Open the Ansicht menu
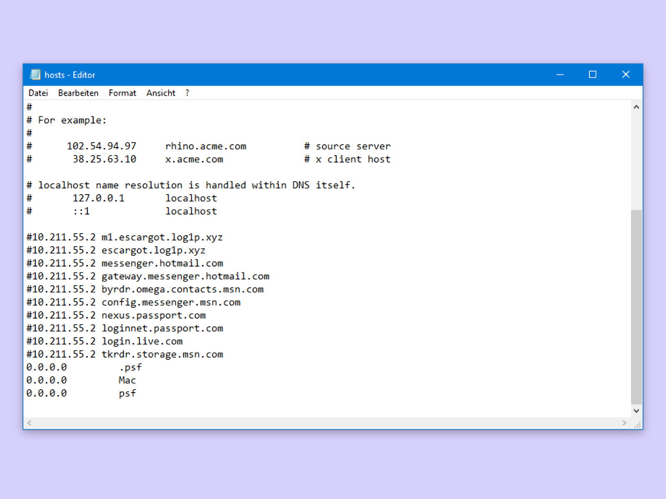This screenshot has height=499, width=666. [x=161, y=93]
